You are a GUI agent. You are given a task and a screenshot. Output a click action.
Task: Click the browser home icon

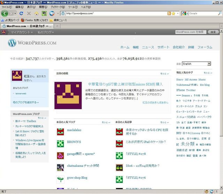pyautogui.click(x=37, y=13)
